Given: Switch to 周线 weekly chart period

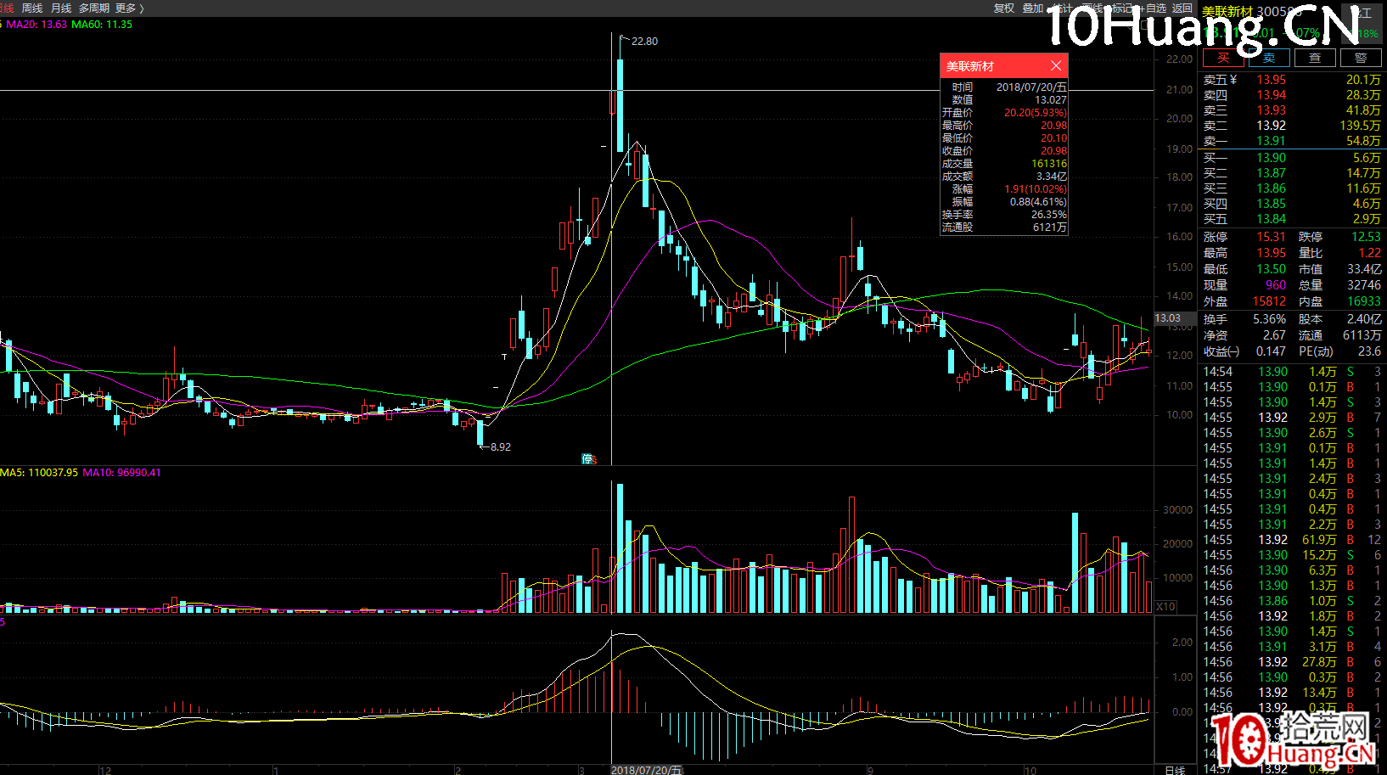Looking at the screenshot, I should [32, 8].
